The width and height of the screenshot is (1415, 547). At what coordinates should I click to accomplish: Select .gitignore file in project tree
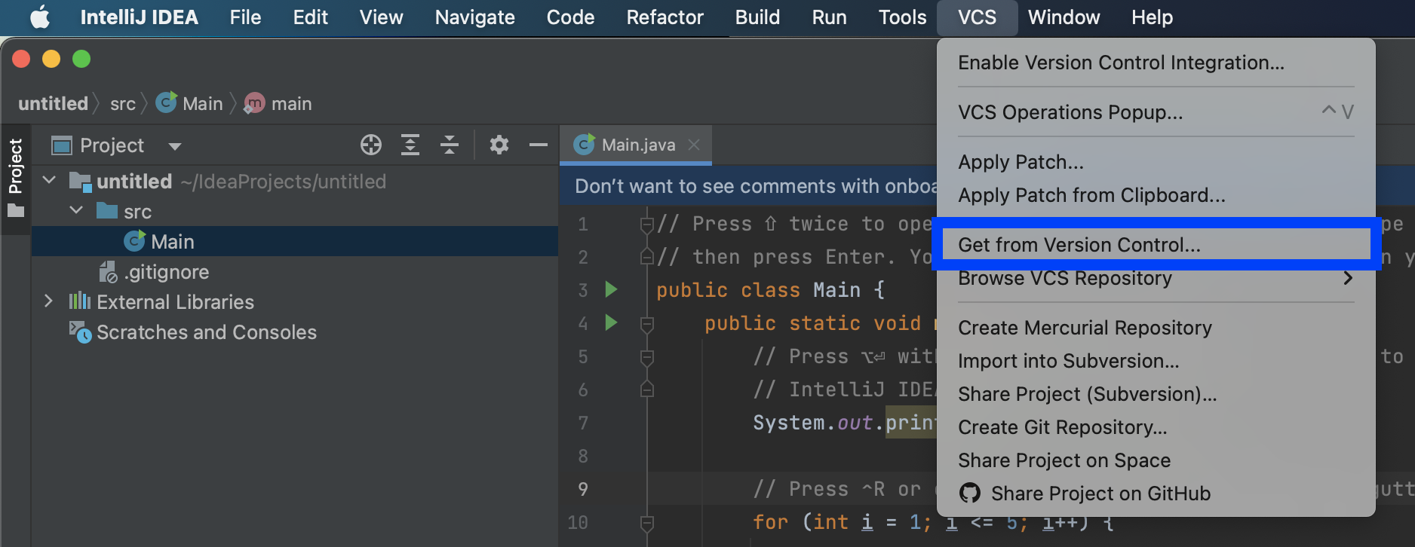(295, 271)
